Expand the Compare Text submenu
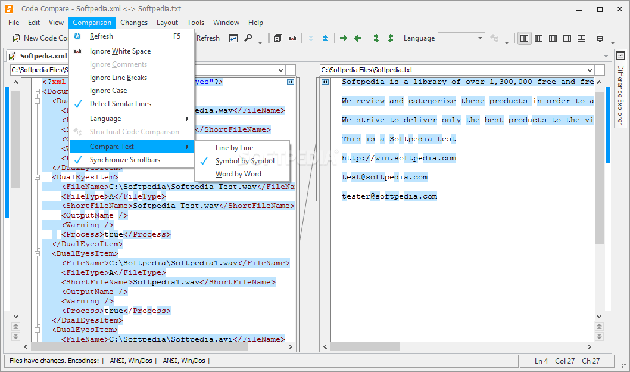 pos(132,147)
